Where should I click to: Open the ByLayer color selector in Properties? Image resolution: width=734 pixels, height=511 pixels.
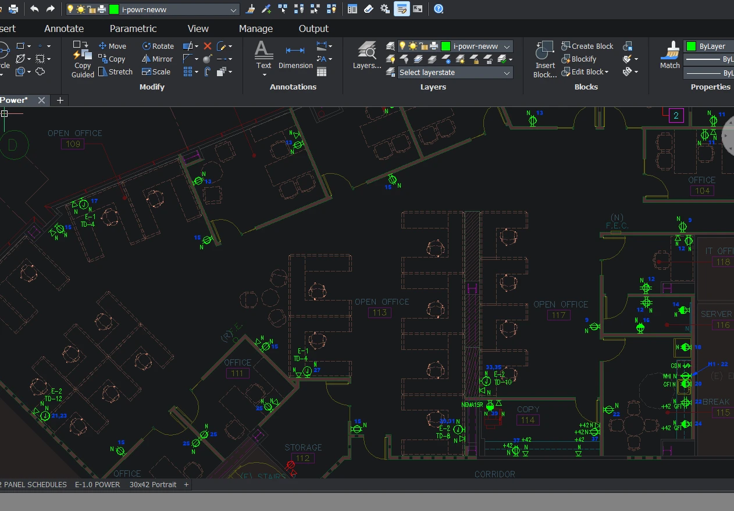coord(708,46)
